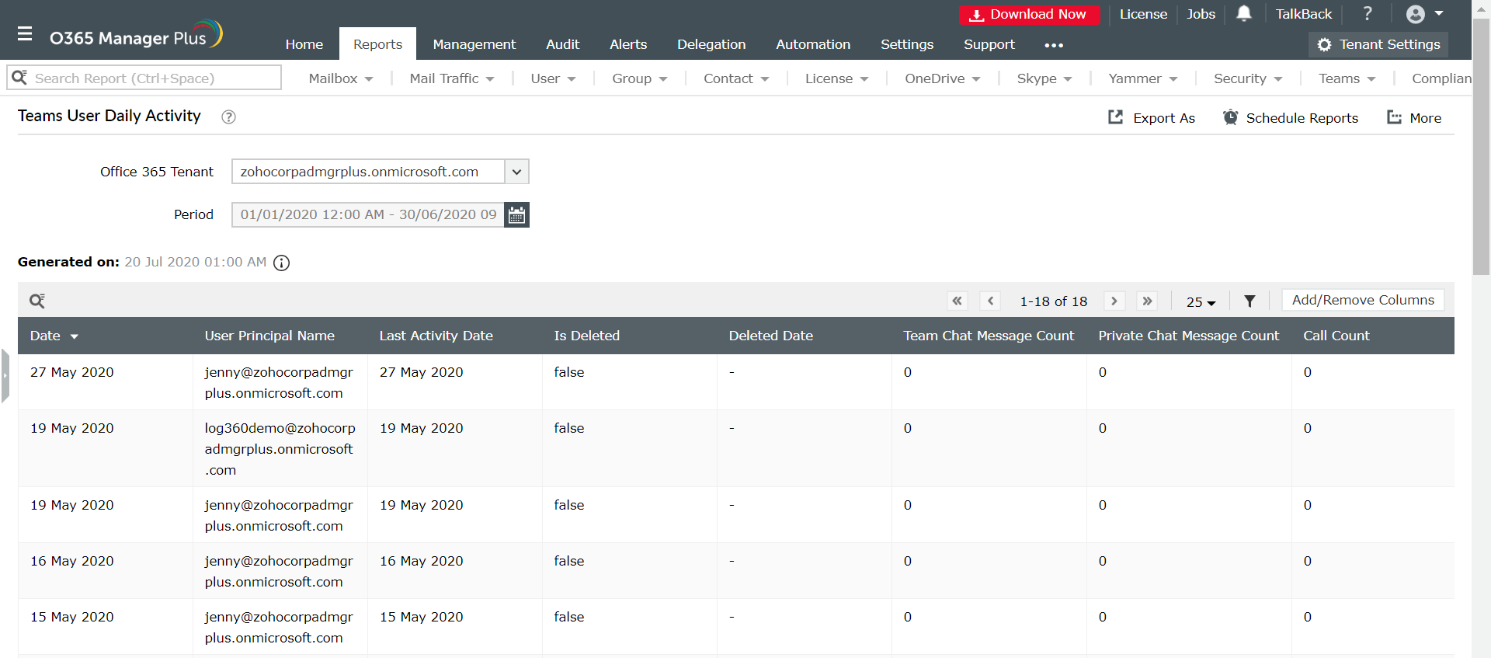1491x658 pixels.
Task: Click the Deleted Date column header
Action: (770, 336)
